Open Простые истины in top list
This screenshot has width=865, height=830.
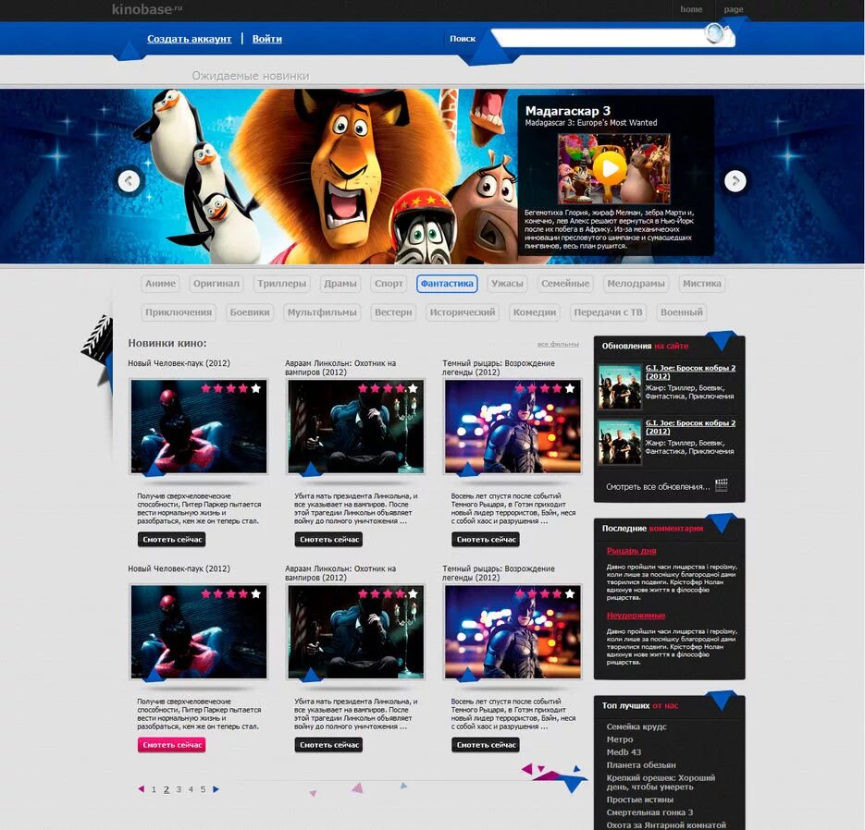click(x=639, y=799)
